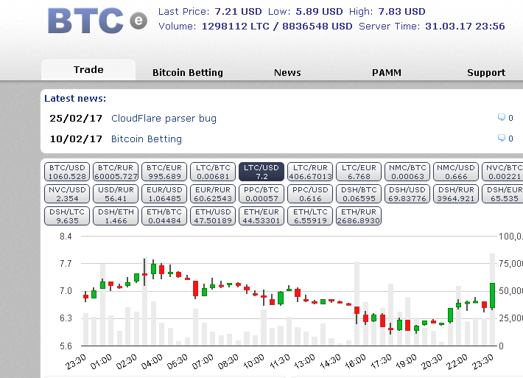Select the LTC/EUR trading pair
The height and width of the screenshot is (378, 523).
pyautogui.click(x=359, y=172)
